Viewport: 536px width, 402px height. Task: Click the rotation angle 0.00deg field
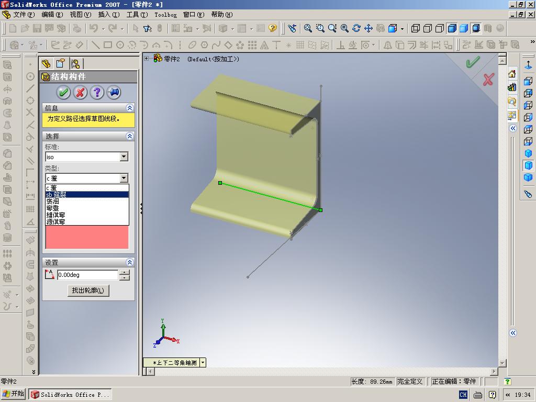pos(87,275)
